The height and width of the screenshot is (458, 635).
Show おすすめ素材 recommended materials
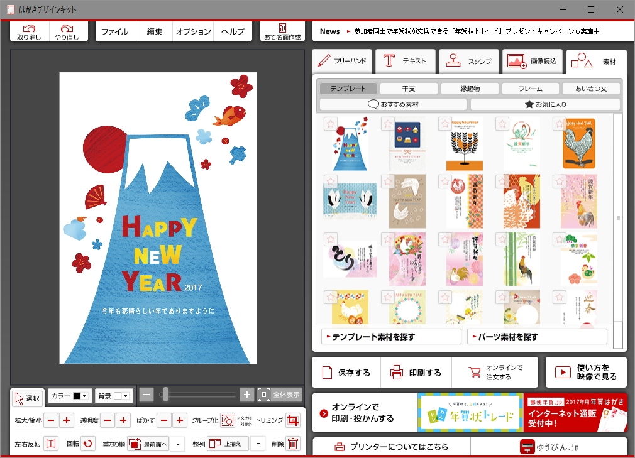click(x=393, y=104)
